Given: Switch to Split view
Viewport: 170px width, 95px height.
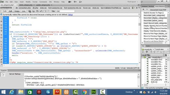Looking at the screenshot, I should (x=10, y=11).
